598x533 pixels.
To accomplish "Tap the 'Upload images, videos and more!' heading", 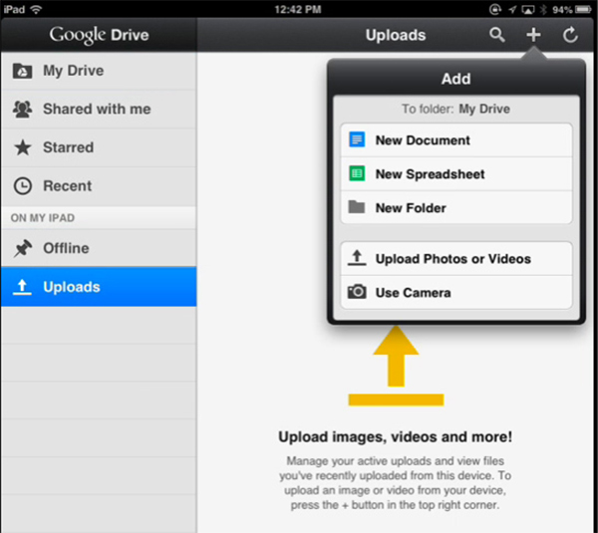I will click(395, 437).
